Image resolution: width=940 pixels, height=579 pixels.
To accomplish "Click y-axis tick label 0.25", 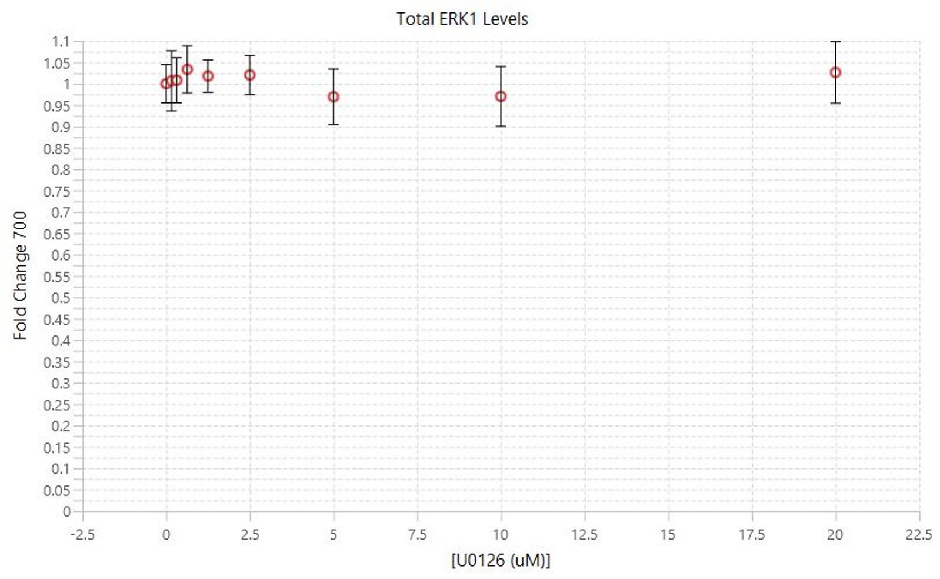I will click(x=56, y=405).
